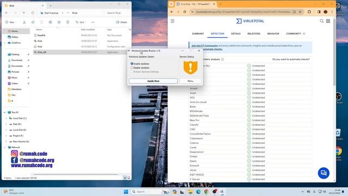The width and height of the screenshot is (348, 196).
Task: Expand the Local Disk (C:) node
Action: pos(6,118)
